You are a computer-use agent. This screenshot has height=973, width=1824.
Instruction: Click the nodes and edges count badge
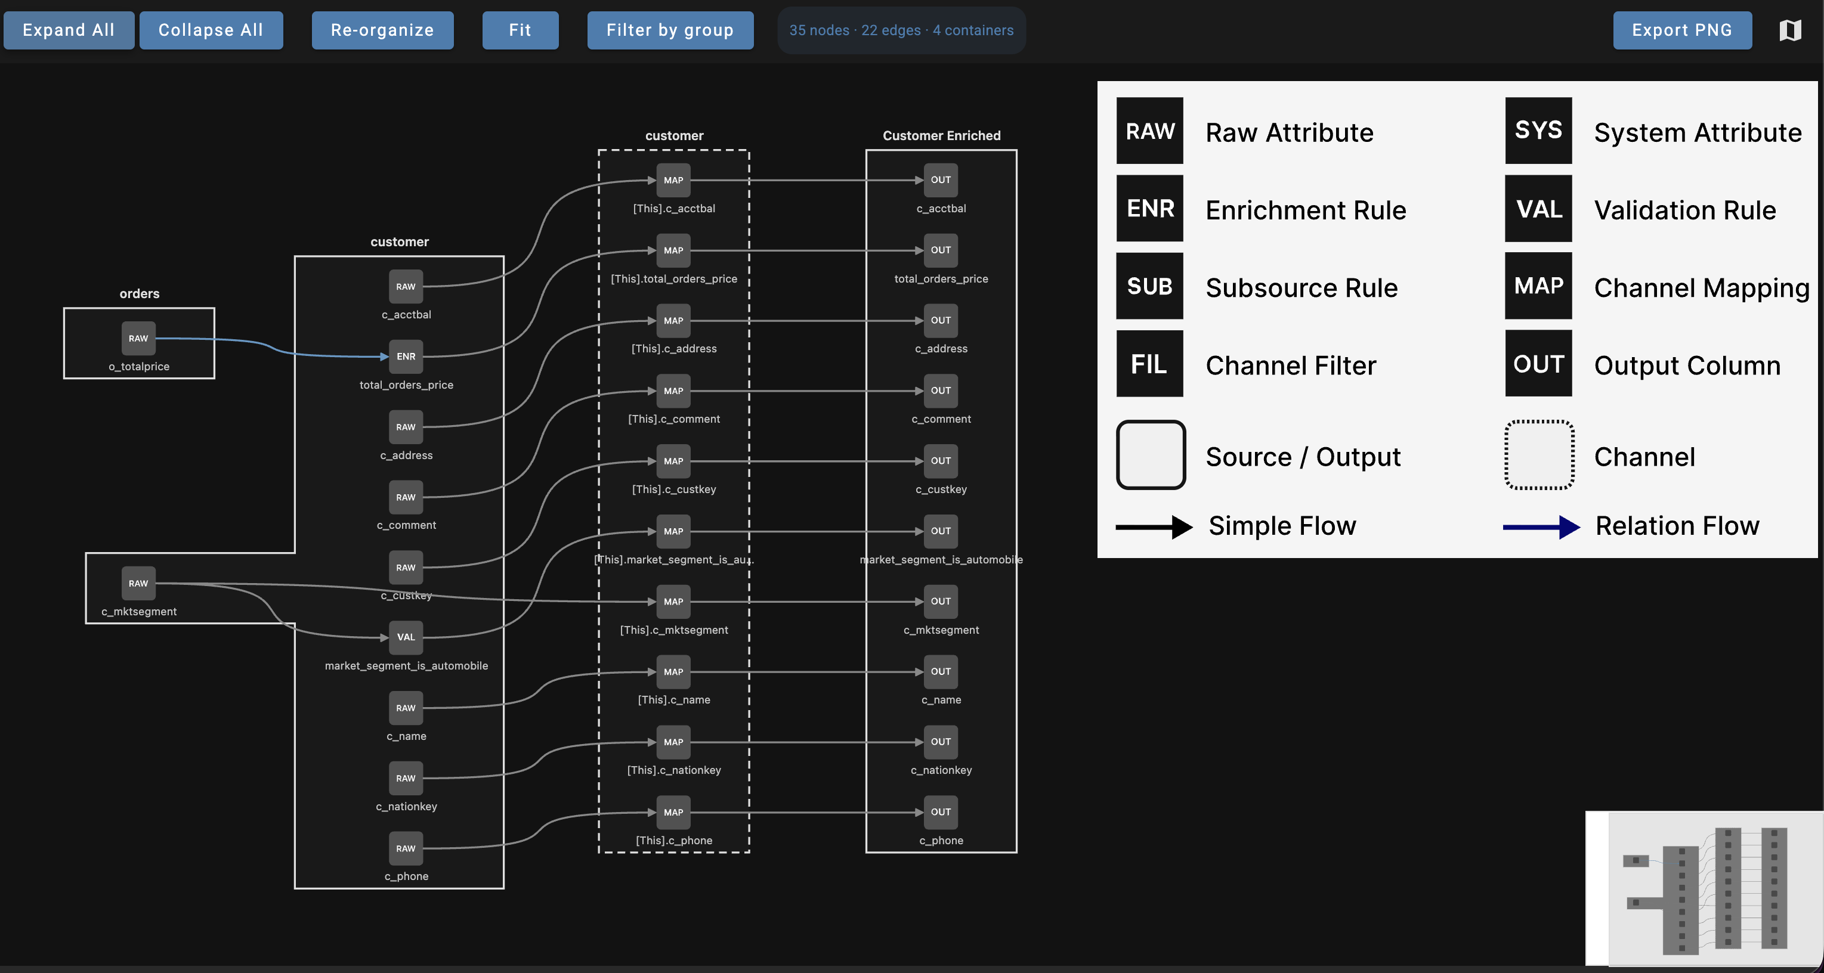point(901,30)
